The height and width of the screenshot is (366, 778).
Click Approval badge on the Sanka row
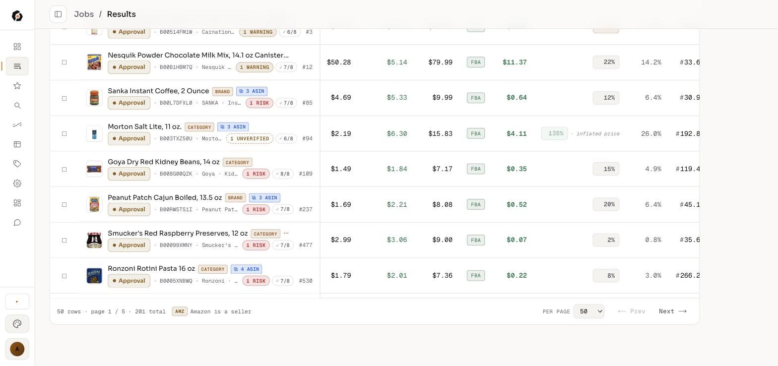(129, 103)
